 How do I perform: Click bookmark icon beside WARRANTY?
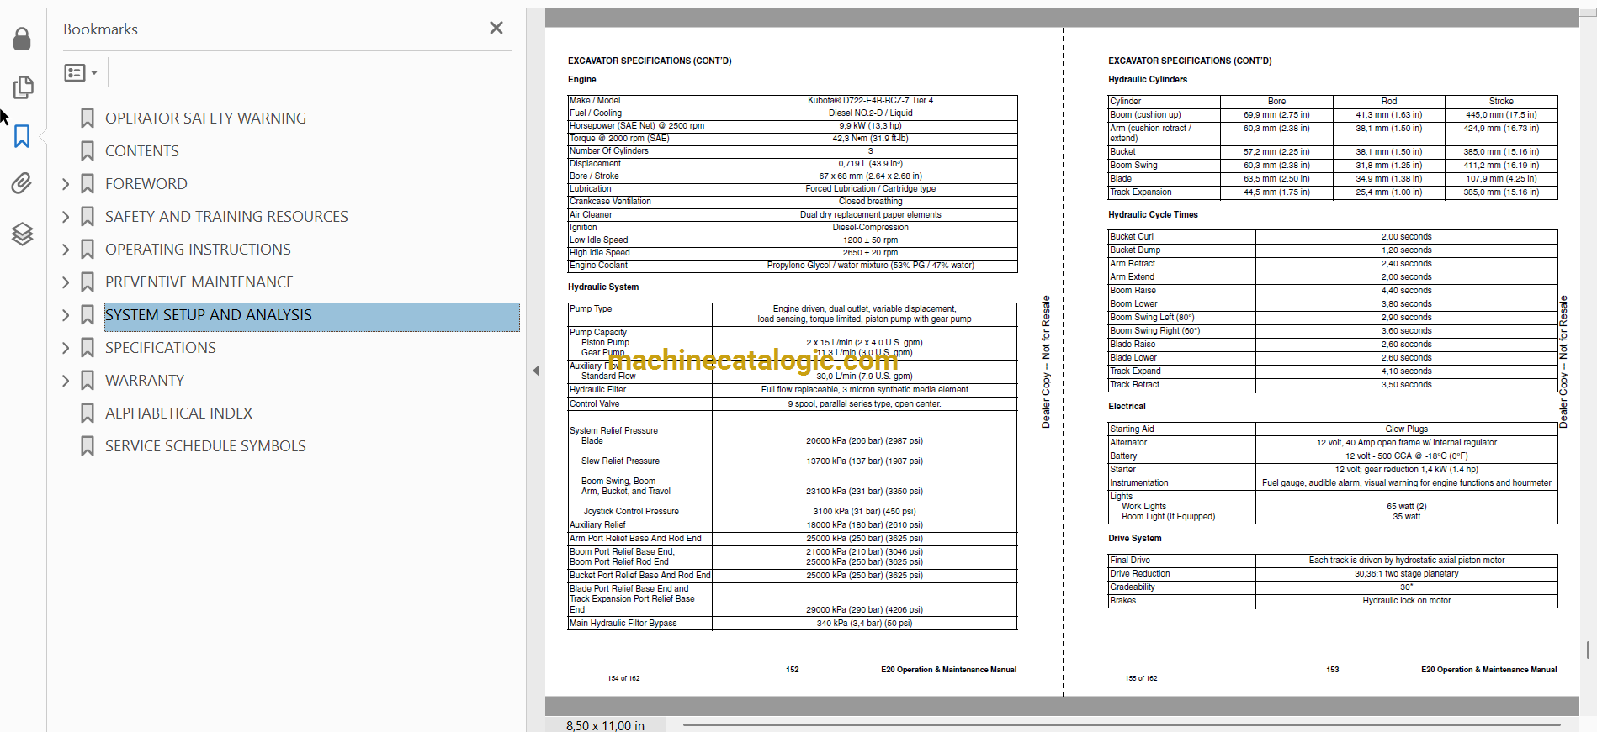(x=88, y=381)
